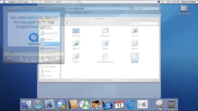Select the Library folder in Finder window
The image size is (198, 111).
[135, 32]
